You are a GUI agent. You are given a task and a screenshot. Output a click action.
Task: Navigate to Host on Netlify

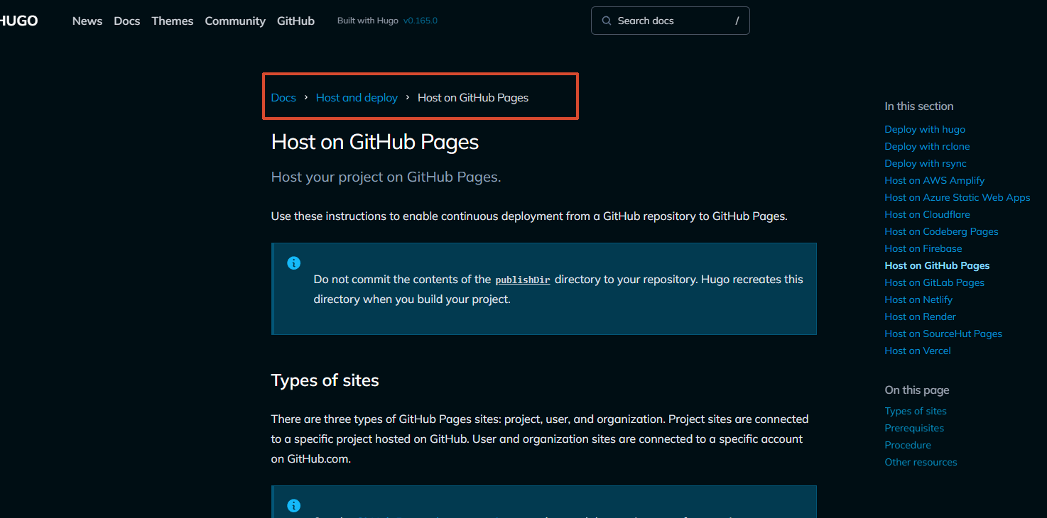click(918, 299)
